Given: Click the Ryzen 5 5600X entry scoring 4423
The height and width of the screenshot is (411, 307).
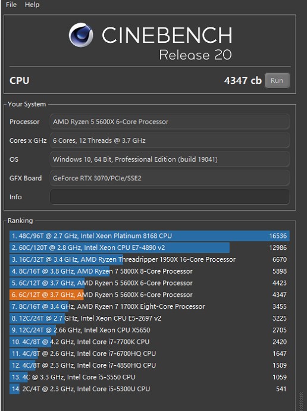Looking at the screenshot, I should [149, 283].
